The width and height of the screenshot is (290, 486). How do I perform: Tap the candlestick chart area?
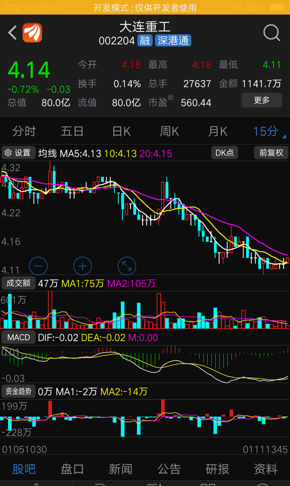[x=145, y=217]
